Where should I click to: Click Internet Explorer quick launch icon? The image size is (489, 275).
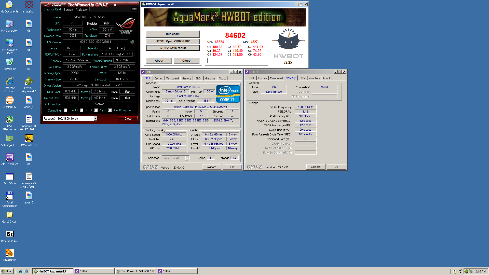(x=20, y=271)
